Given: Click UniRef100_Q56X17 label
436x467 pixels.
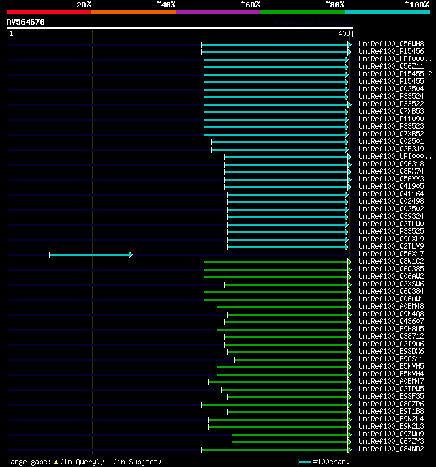Looking at the screenshot, I should 391,254.
